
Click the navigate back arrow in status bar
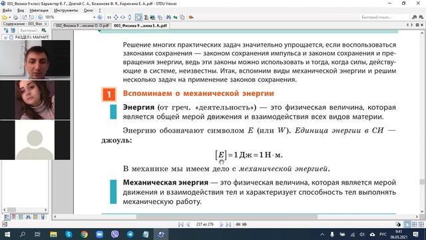(238, 225)
